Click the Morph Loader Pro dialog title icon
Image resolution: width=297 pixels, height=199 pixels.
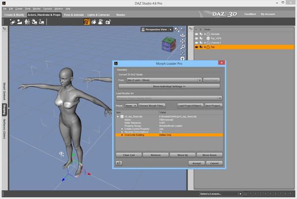[x=116, y=64]
